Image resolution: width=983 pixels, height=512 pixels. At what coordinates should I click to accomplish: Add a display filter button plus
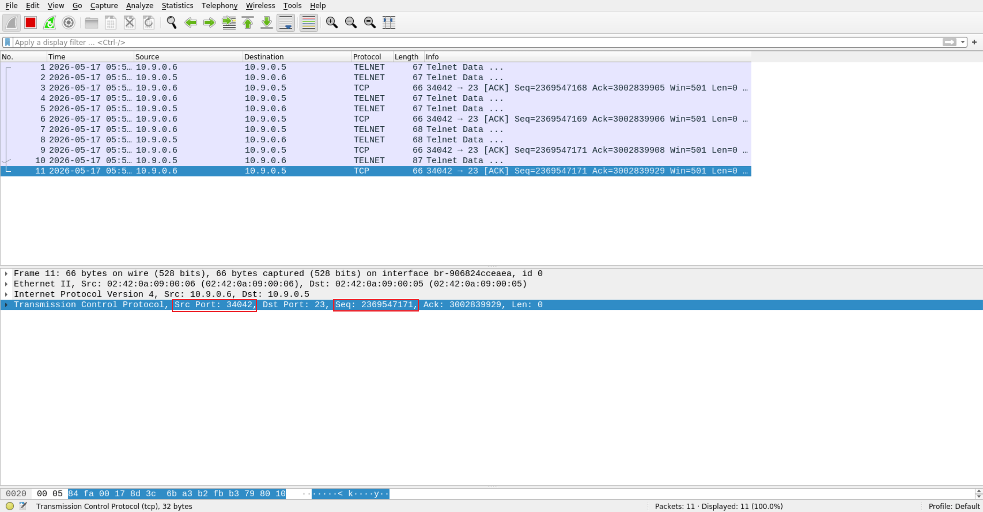tap(974, 42)
